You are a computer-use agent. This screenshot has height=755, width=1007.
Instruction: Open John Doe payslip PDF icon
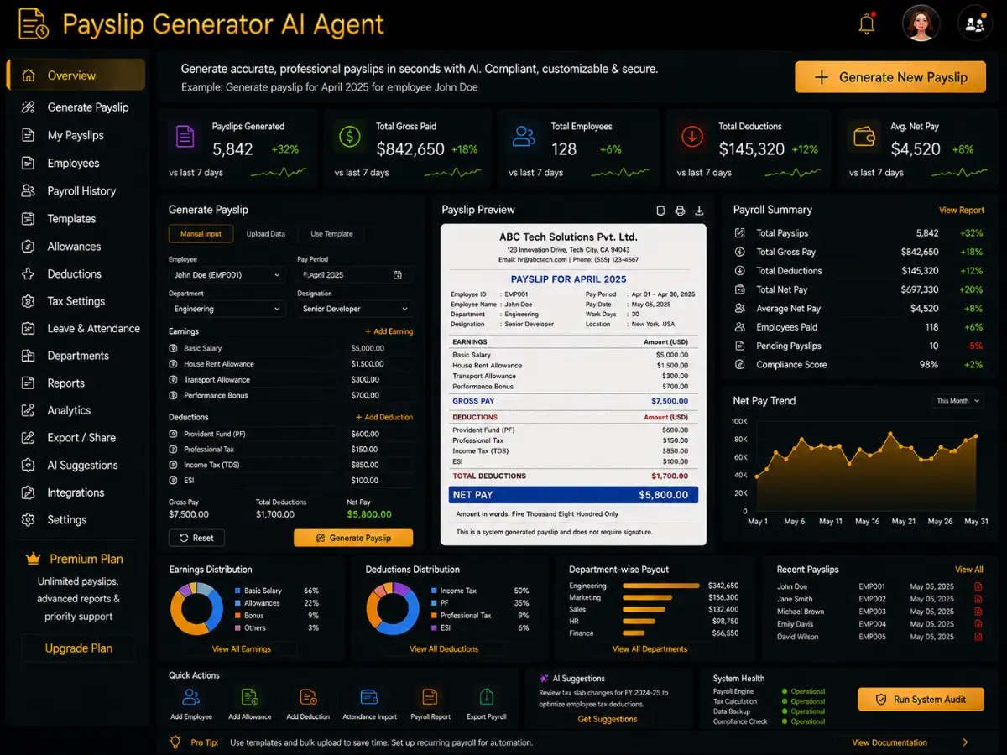(978, 587)
